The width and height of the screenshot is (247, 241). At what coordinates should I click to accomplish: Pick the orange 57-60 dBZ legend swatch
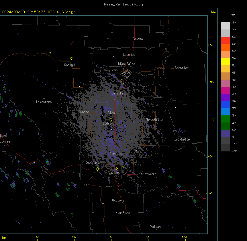click(225, 47)
